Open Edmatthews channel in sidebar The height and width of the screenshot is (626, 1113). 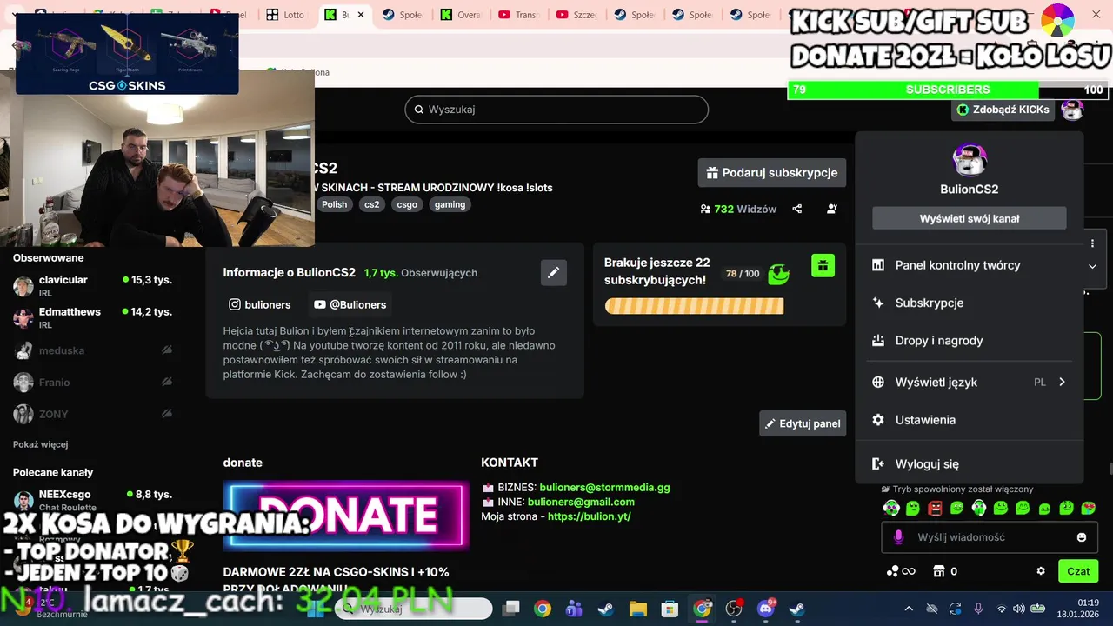pos(93,317)
